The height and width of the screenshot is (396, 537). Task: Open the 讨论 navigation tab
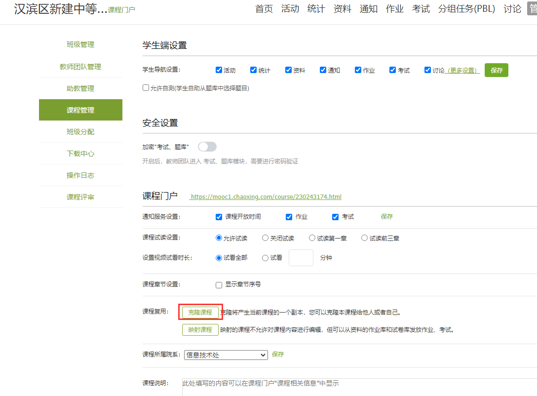click(512, 9)
